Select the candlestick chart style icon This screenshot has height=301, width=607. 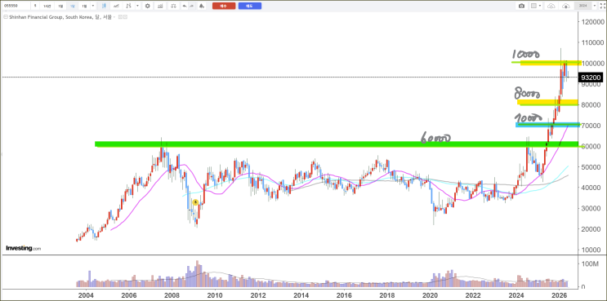[x=104, y=6]
